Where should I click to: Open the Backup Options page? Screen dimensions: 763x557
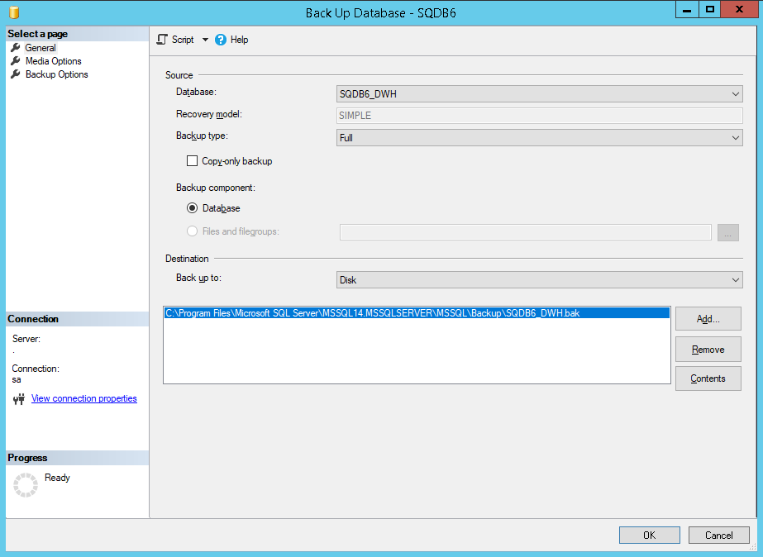coord(56,74)
